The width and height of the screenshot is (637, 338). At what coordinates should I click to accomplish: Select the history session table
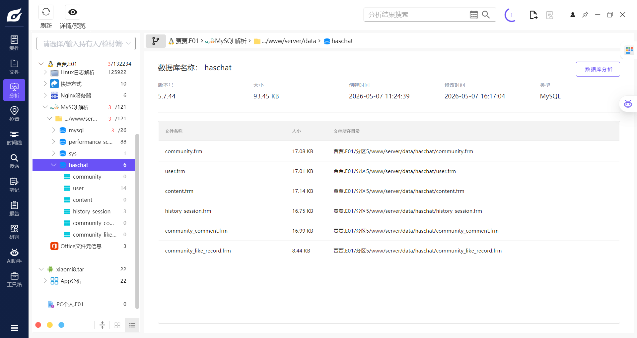tap(84, 211)
